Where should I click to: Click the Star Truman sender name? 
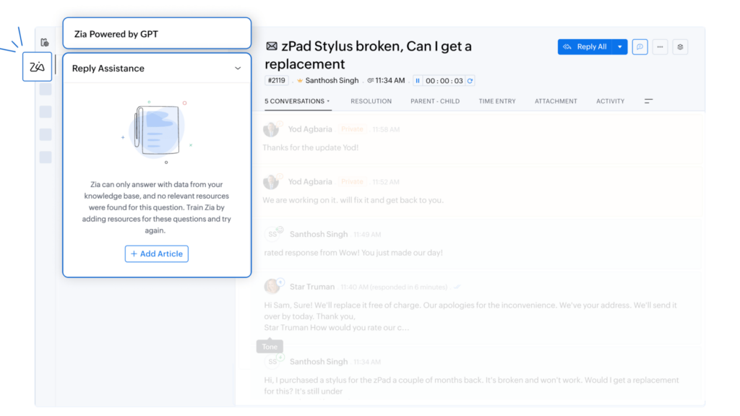[x=312, y=287]
